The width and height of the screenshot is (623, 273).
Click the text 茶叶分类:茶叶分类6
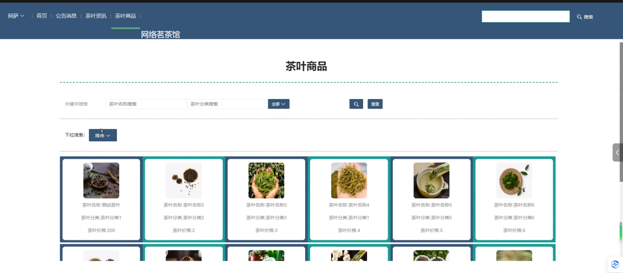pos(514,218)
